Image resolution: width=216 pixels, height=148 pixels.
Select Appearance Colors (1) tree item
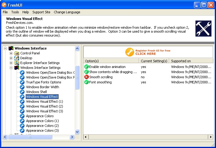[42, 121]
